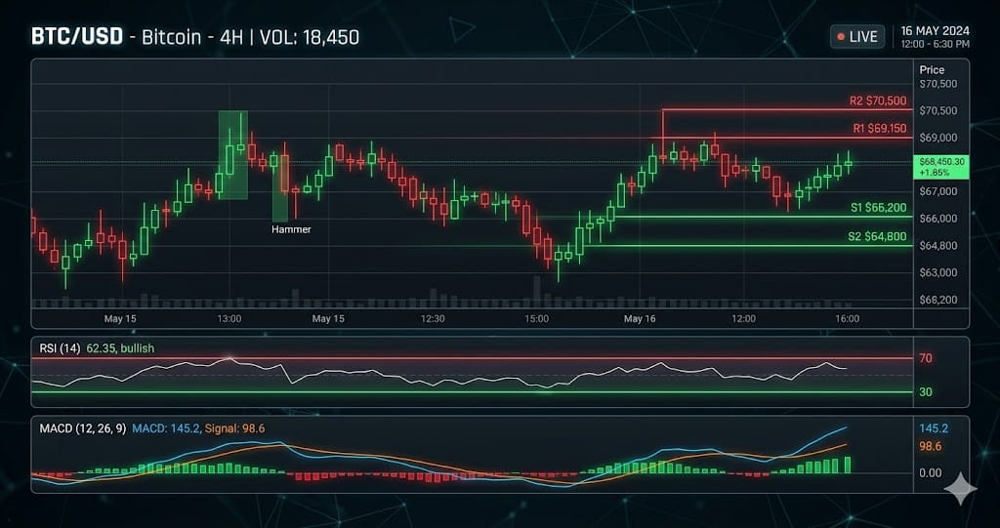This screenshot has width=1000, height=528.
Task: Click the '16 MAY 2024' date
Action: coord(935,31)
